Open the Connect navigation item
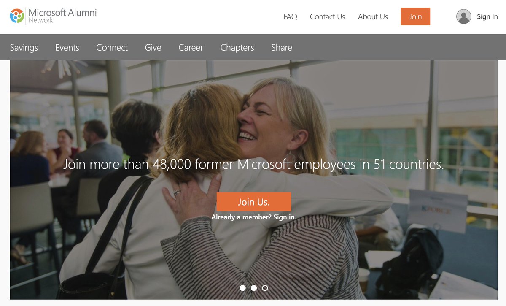This screenshot has width=506, height=306. 112,48
